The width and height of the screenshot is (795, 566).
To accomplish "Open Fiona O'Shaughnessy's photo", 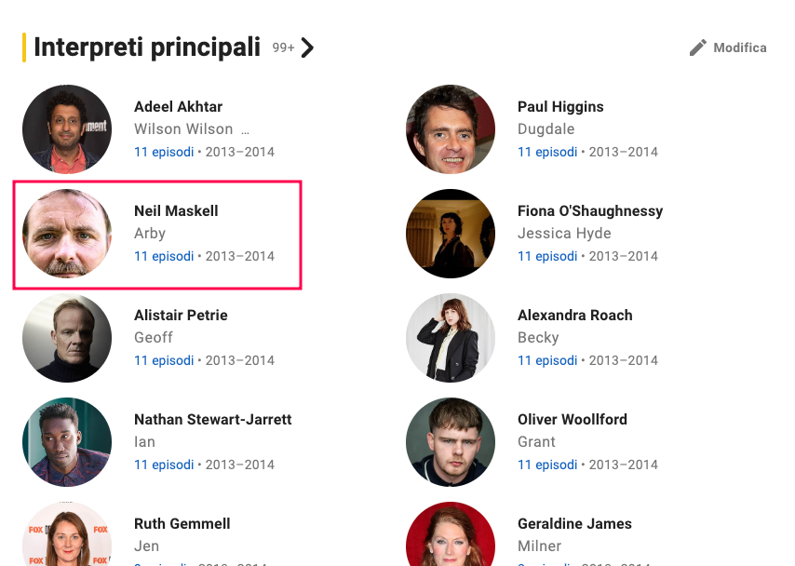I will 451,234.
